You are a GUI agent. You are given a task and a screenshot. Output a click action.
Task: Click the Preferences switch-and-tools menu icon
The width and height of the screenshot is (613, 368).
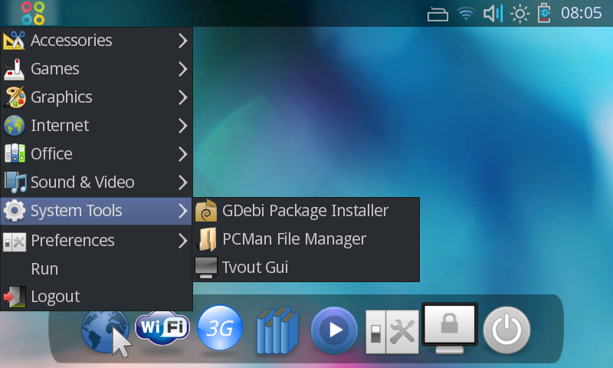click(15, 242)
